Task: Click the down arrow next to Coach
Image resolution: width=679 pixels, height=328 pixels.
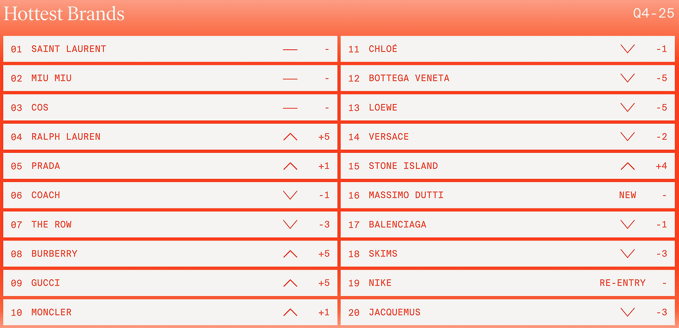Action: pos(290,195)
